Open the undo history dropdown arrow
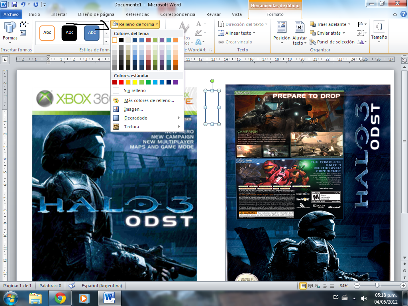The height and width of the screenshot is (306, 408). 29,4
